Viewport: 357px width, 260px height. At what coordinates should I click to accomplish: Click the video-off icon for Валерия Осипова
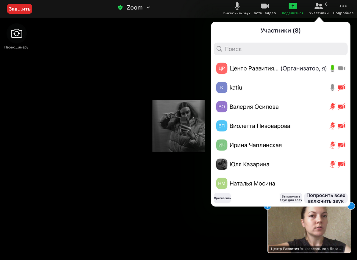(x=342, y=107)
